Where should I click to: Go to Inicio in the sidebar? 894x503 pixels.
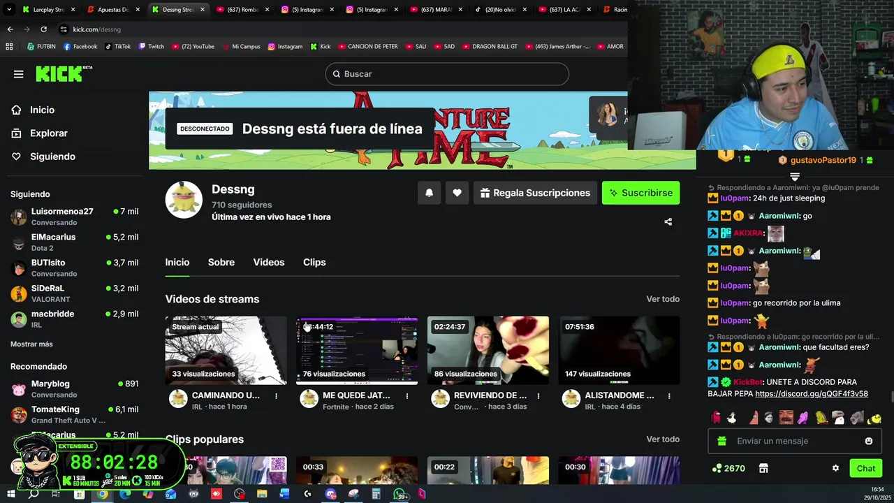42,110
